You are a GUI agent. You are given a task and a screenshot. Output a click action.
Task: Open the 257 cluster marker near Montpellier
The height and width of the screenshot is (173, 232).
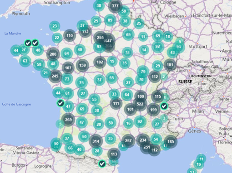tap(128, 141)
